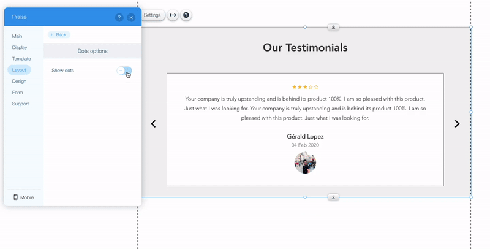Open the Design tab
The height and width of the screenshot is (249, 490).
coord(19,81)
